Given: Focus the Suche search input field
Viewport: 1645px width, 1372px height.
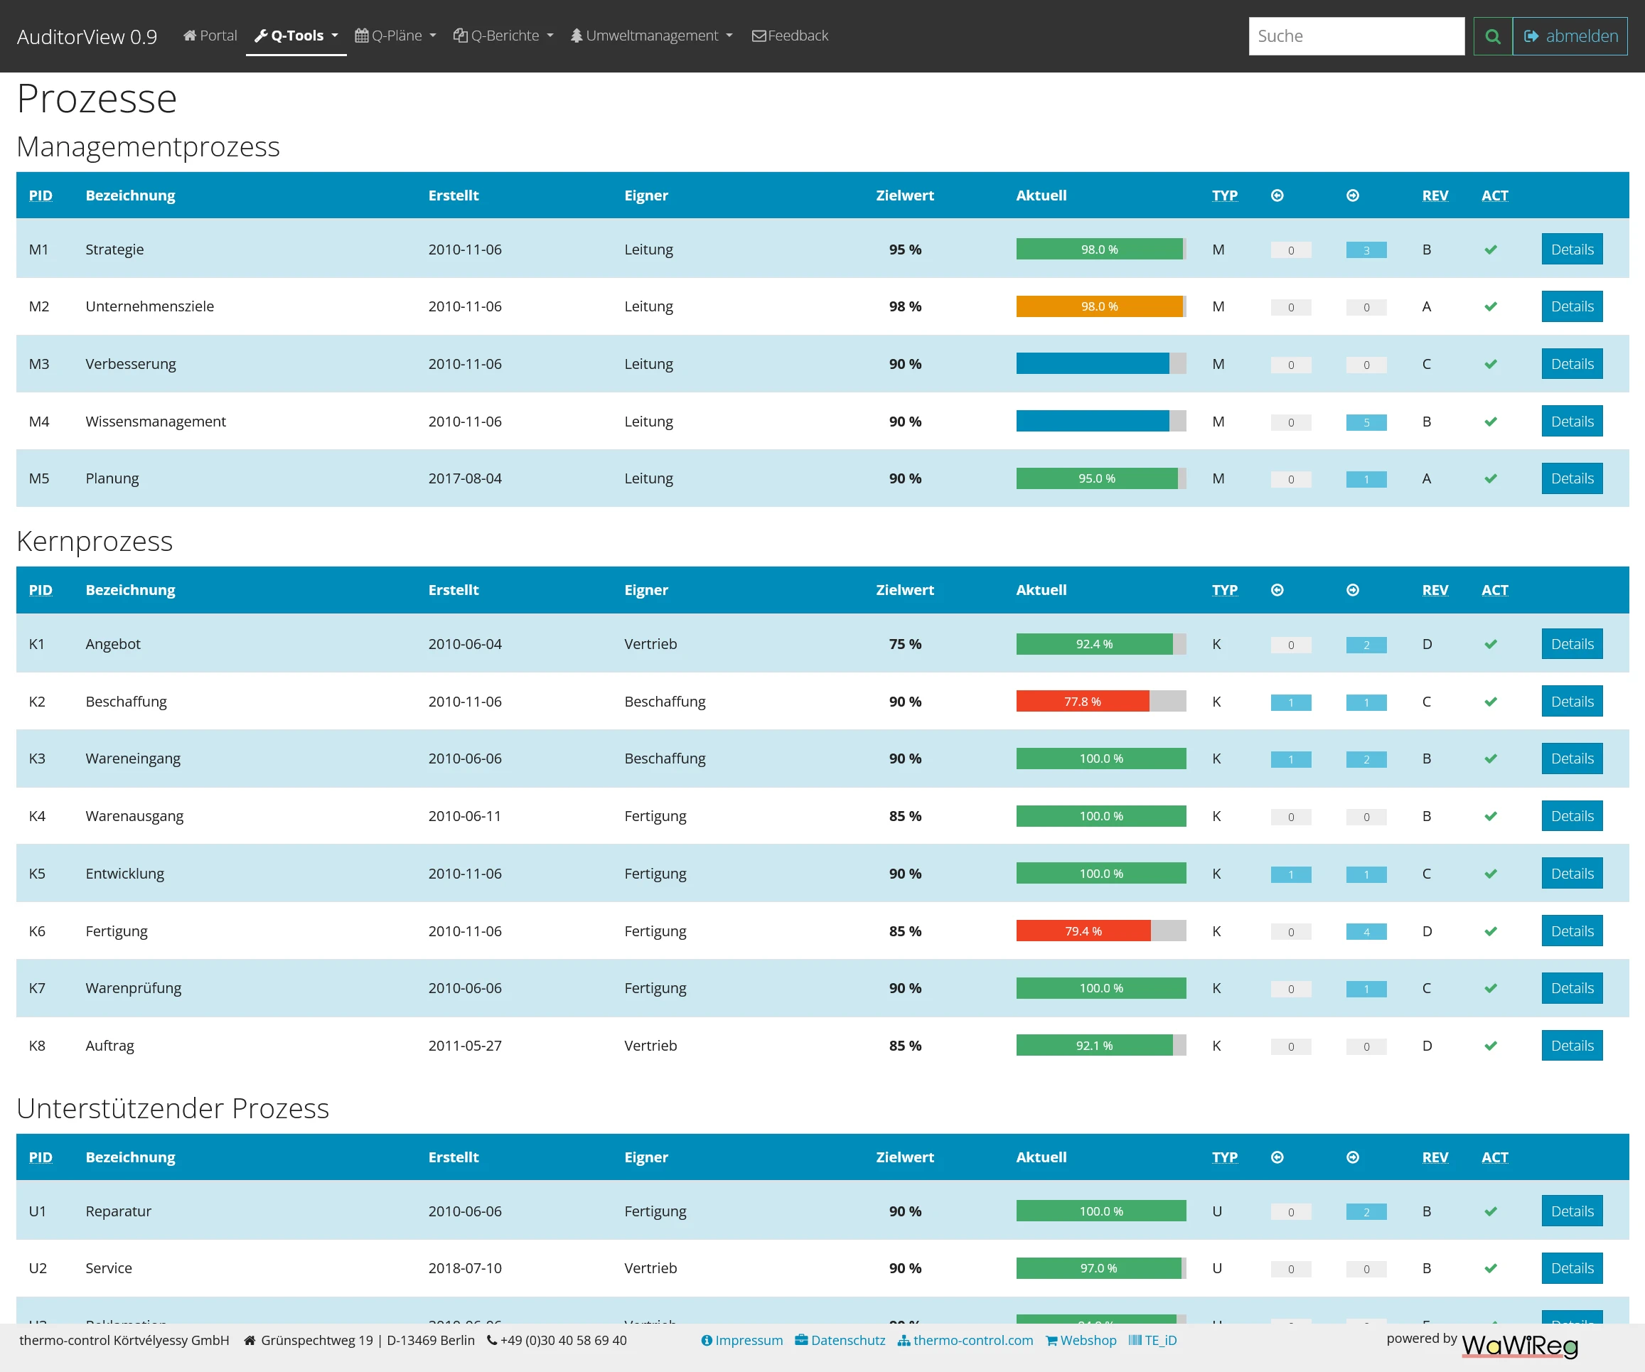Looking at the screenshot, I should (x=1356, y=36).
